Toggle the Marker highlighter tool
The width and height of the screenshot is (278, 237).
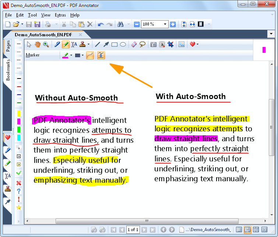pos(66,44)
